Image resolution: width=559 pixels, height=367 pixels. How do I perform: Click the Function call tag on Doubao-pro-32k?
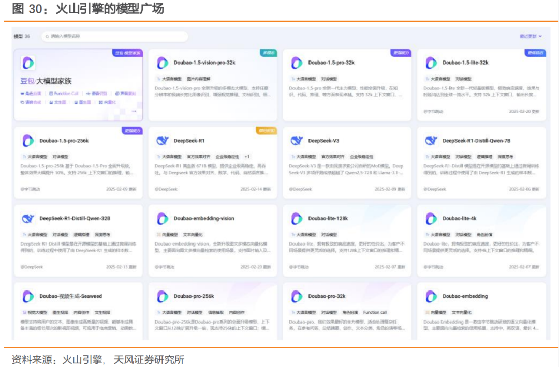375,313
